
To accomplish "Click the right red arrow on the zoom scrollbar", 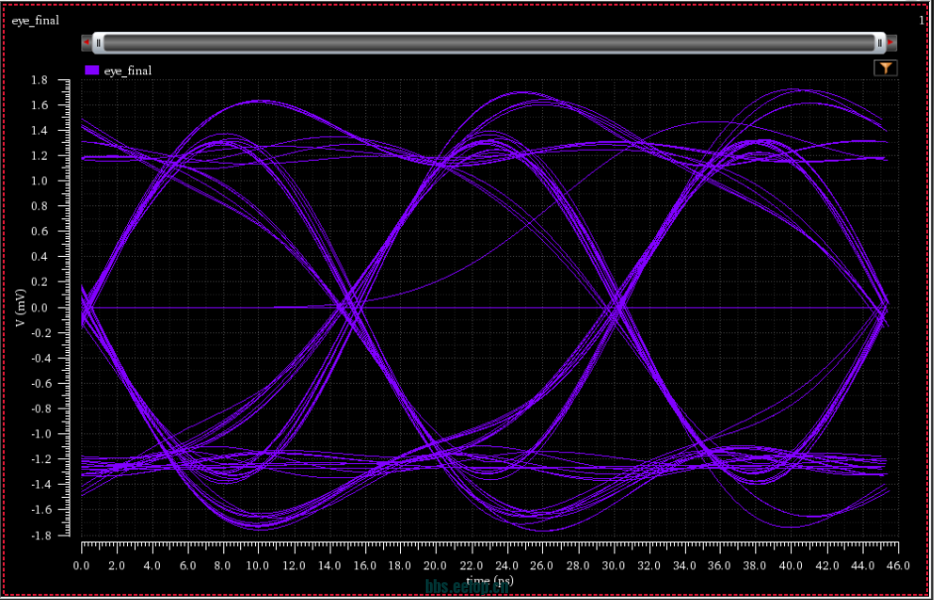I will click(x=891, y=43).
